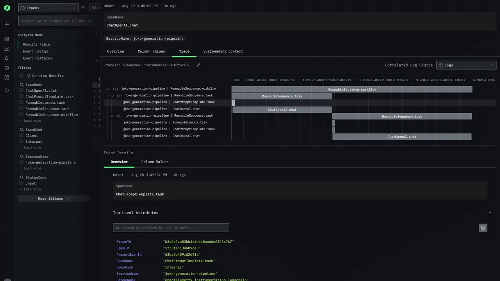
Task: Click the magnifier icon beside ServiceName filter
Action: pyautogui.click(x=22, y=157)
